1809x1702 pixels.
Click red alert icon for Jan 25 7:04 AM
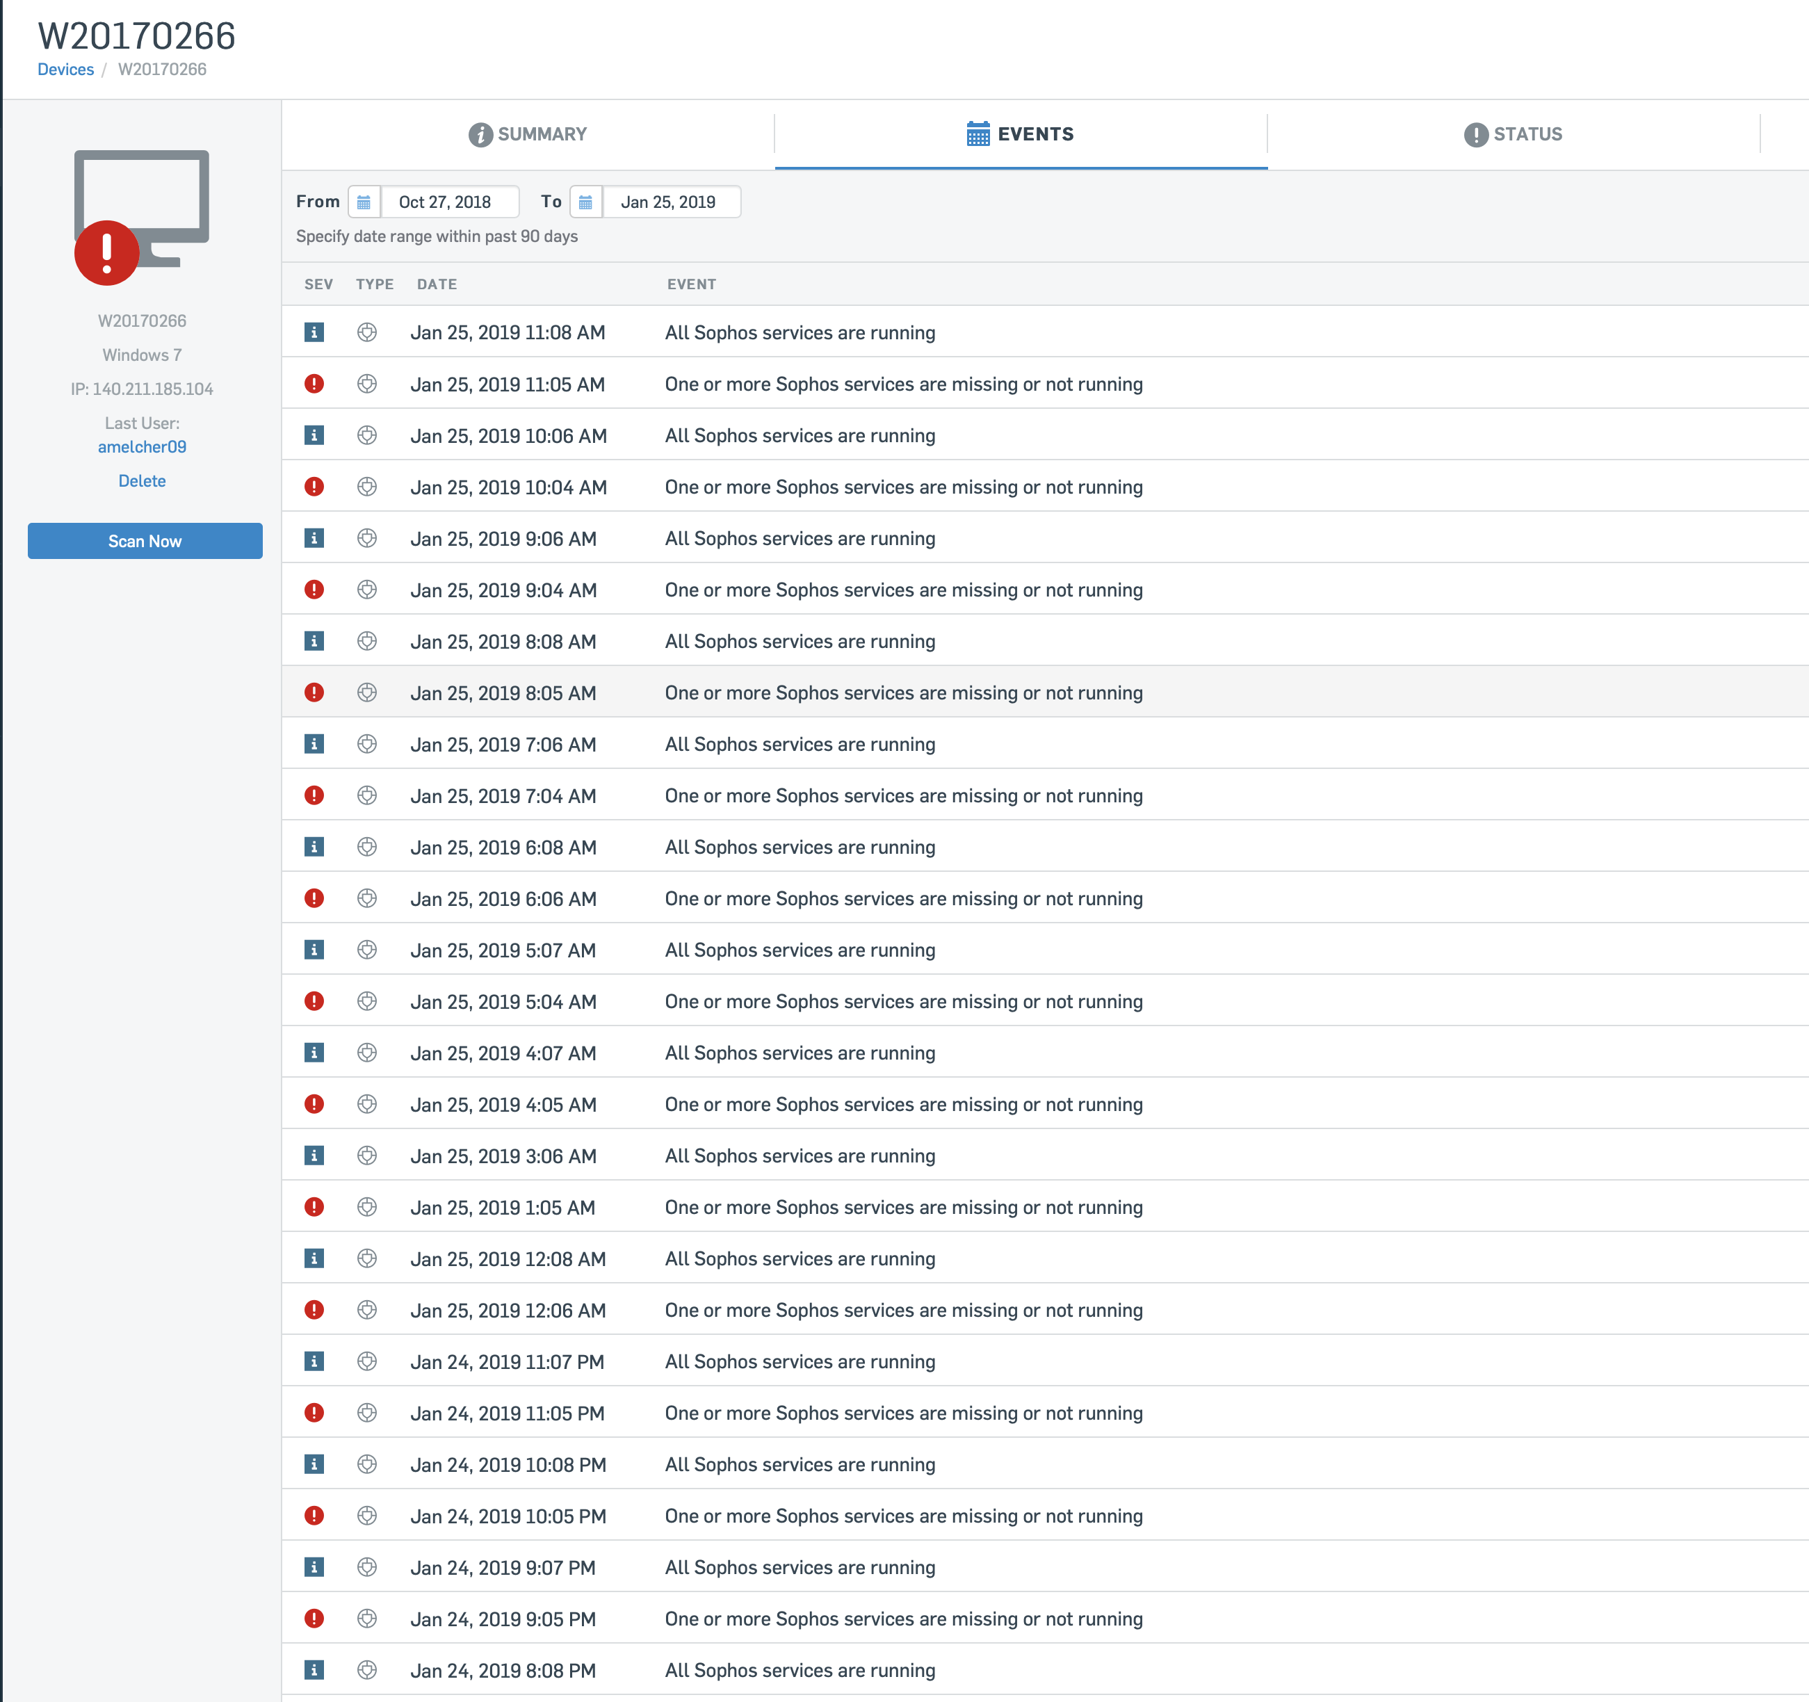click(314, 795)
